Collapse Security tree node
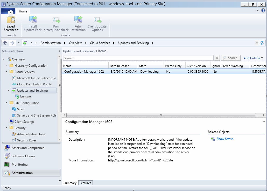Viewport: 267px width, 191px height. pyautogui.click(x=6, y=128)
